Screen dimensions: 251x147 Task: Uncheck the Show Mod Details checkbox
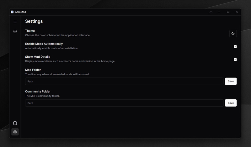coord(235,60)
